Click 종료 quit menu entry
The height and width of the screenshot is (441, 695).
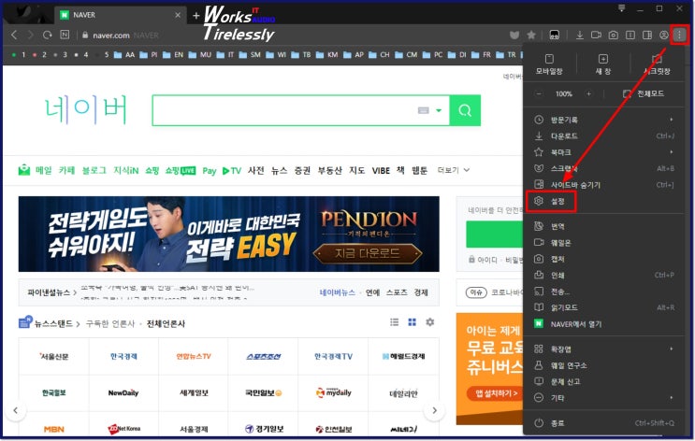tap(604, 423)
